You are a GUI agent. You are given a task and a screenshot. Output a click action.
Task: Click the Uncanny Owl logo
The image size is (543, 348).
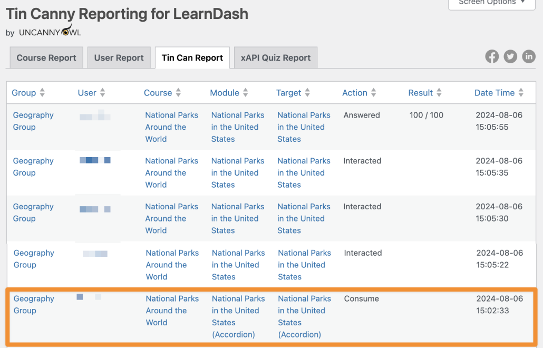pyautogui.click(x=50, y=32)
